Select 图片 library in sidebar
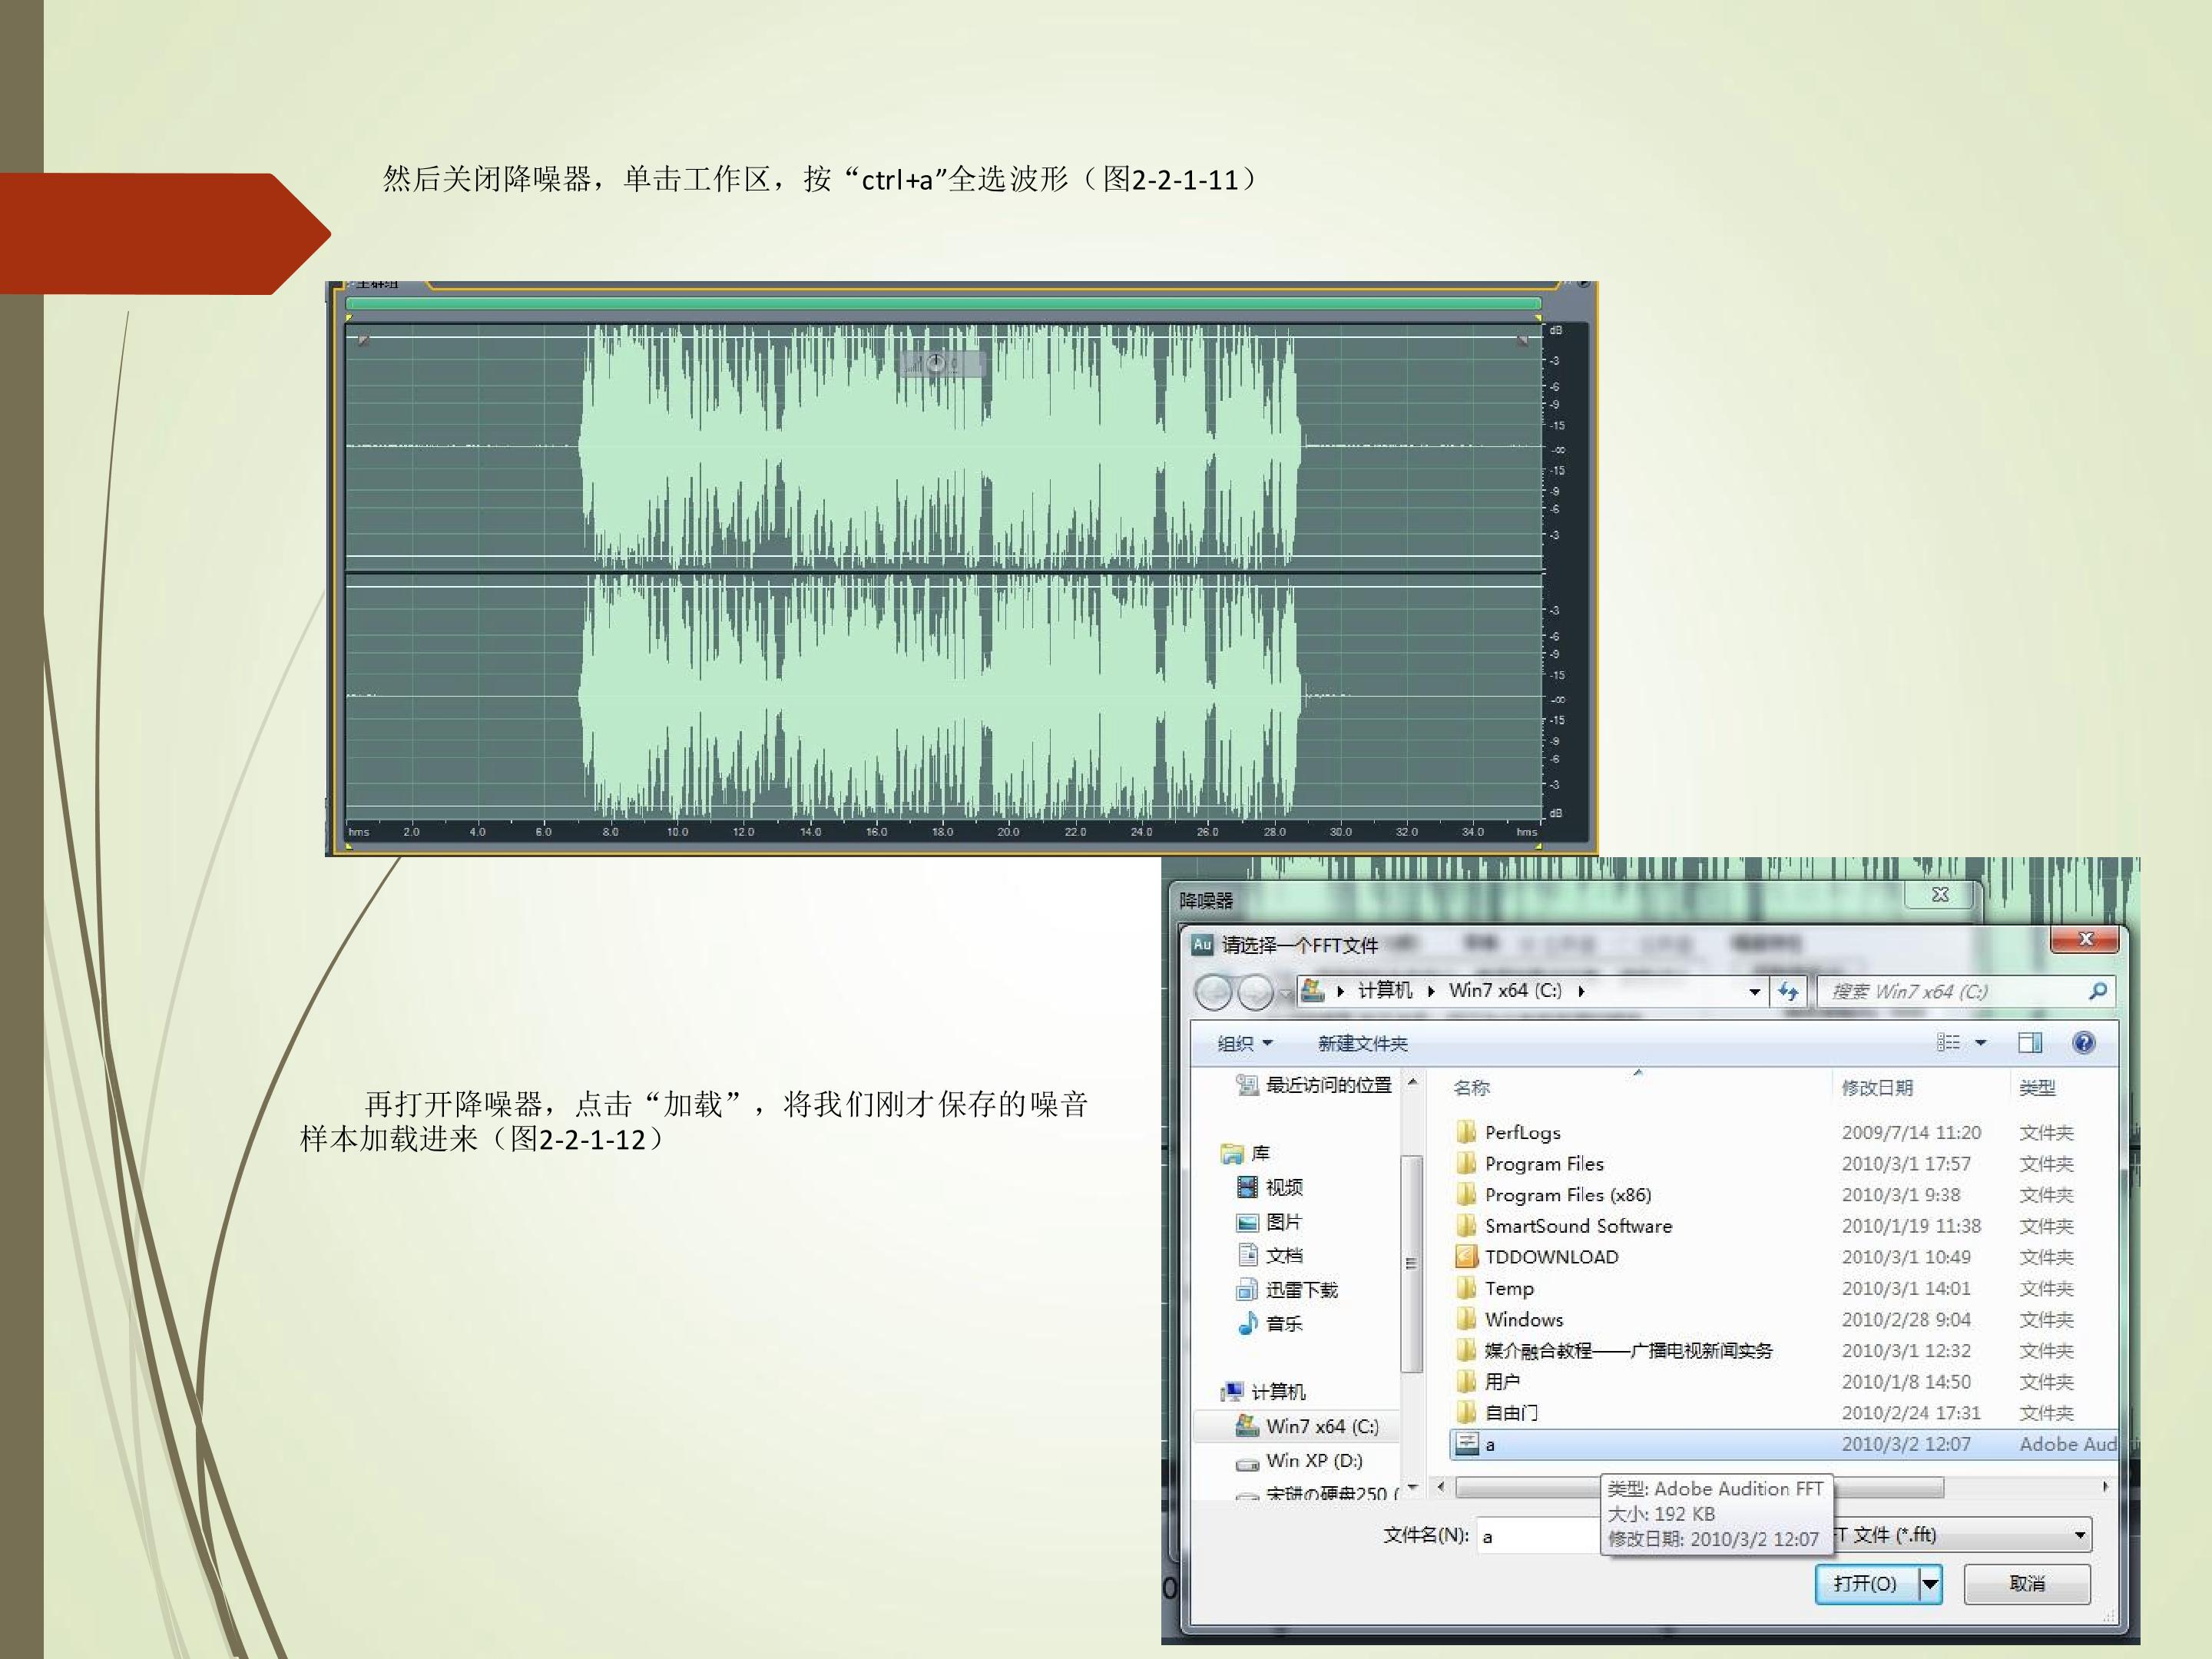 (x=1270, y=1222)
